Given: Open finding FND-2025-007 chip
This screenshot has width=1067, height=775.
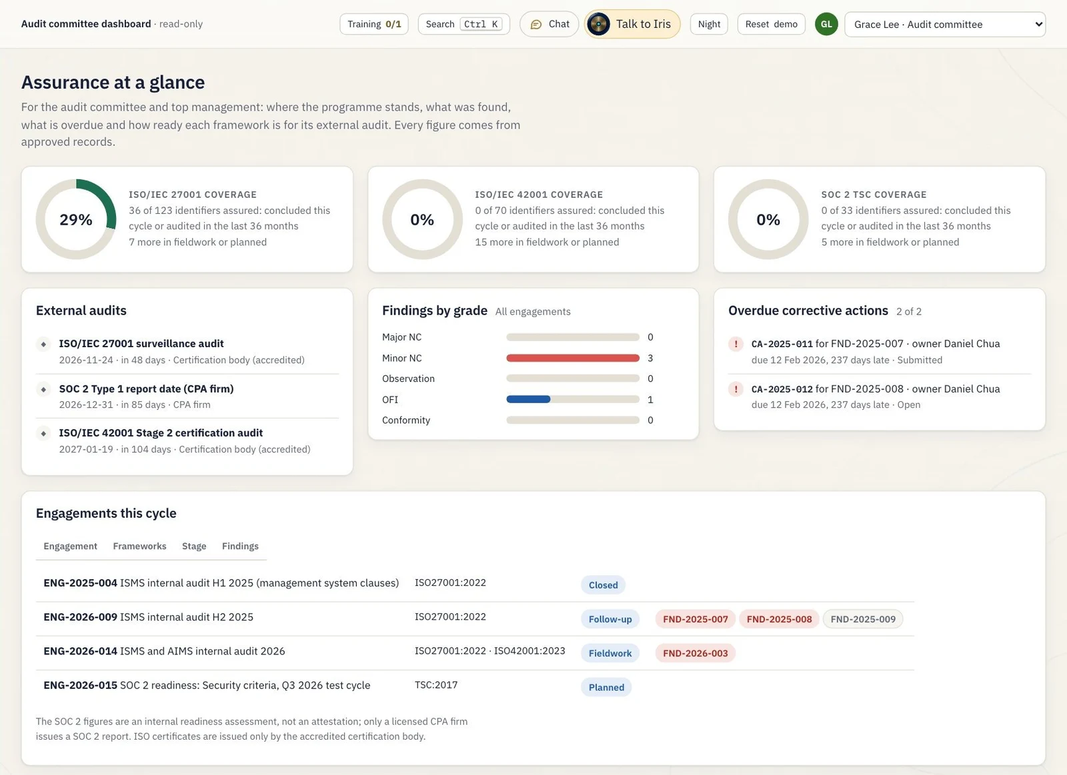Looking at the screenshot, I should tap(696, 619).
